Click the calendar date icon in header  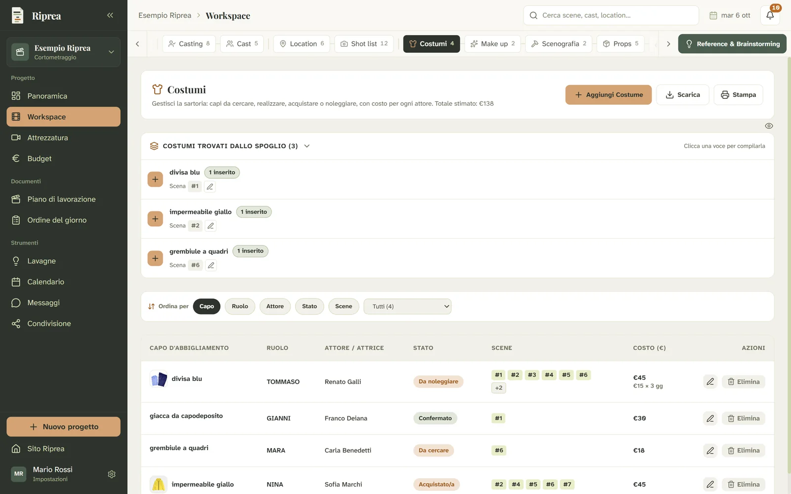[x=713, y=15]
